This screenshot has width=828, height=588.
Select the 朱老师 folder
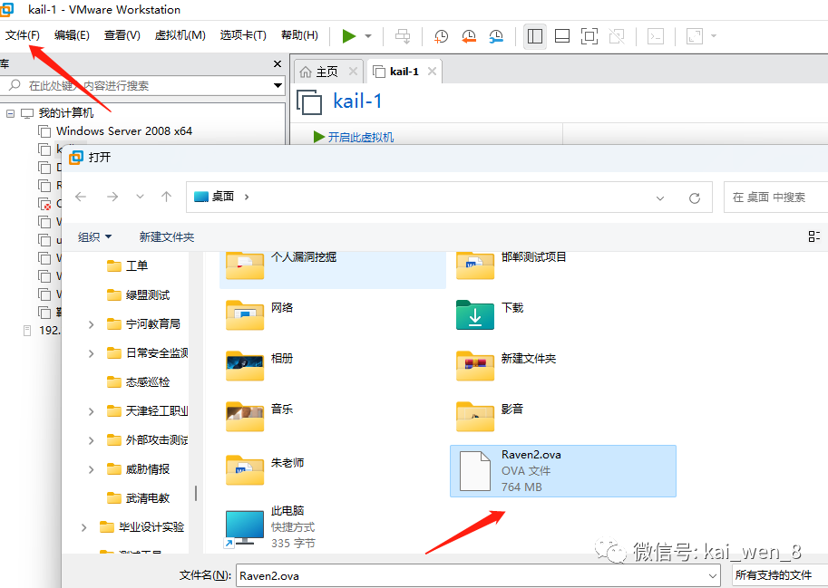(x=265, y=469)
